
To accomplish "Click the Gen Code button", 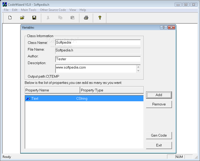I will pos(159,136).
